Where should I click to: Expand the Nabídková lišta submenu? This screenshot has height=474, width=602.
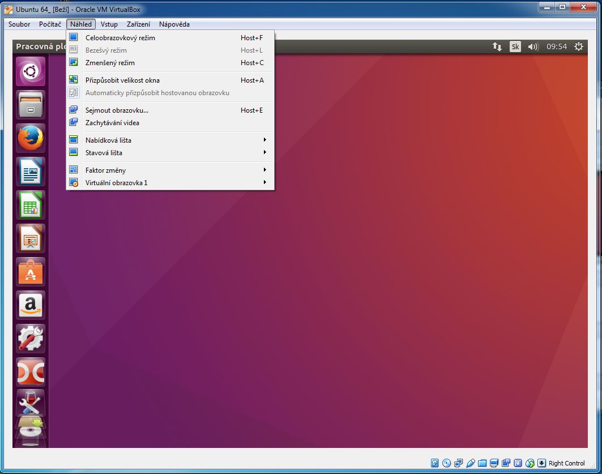click(x=170, y=140)
